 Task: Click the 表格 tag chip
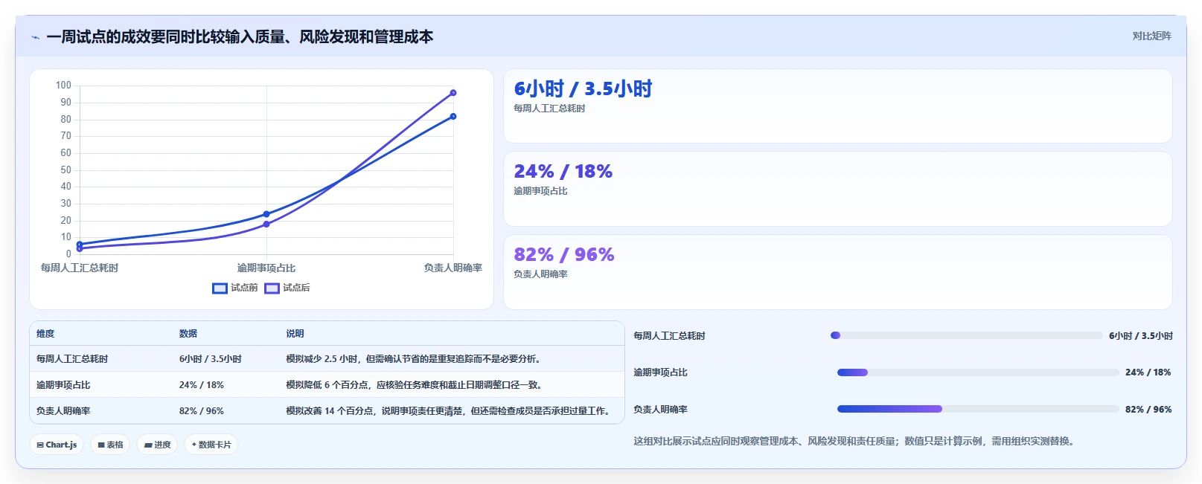[110, 445]
